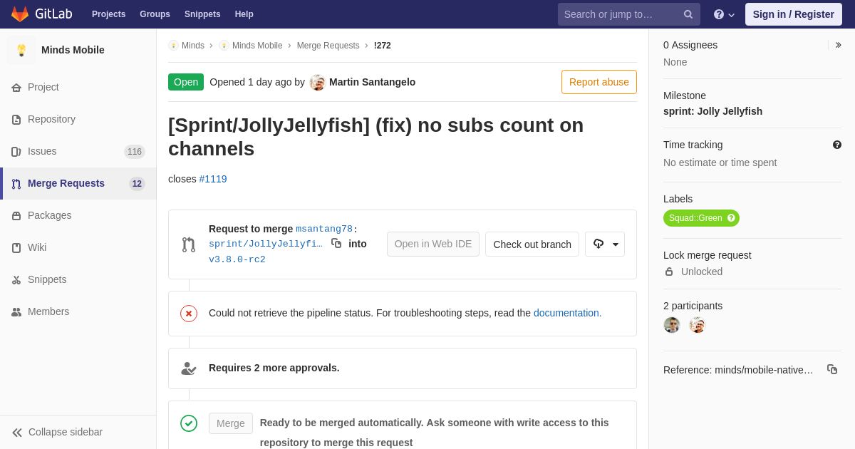
Task: Click the GitLab fox logo
Action: [20, 14]
